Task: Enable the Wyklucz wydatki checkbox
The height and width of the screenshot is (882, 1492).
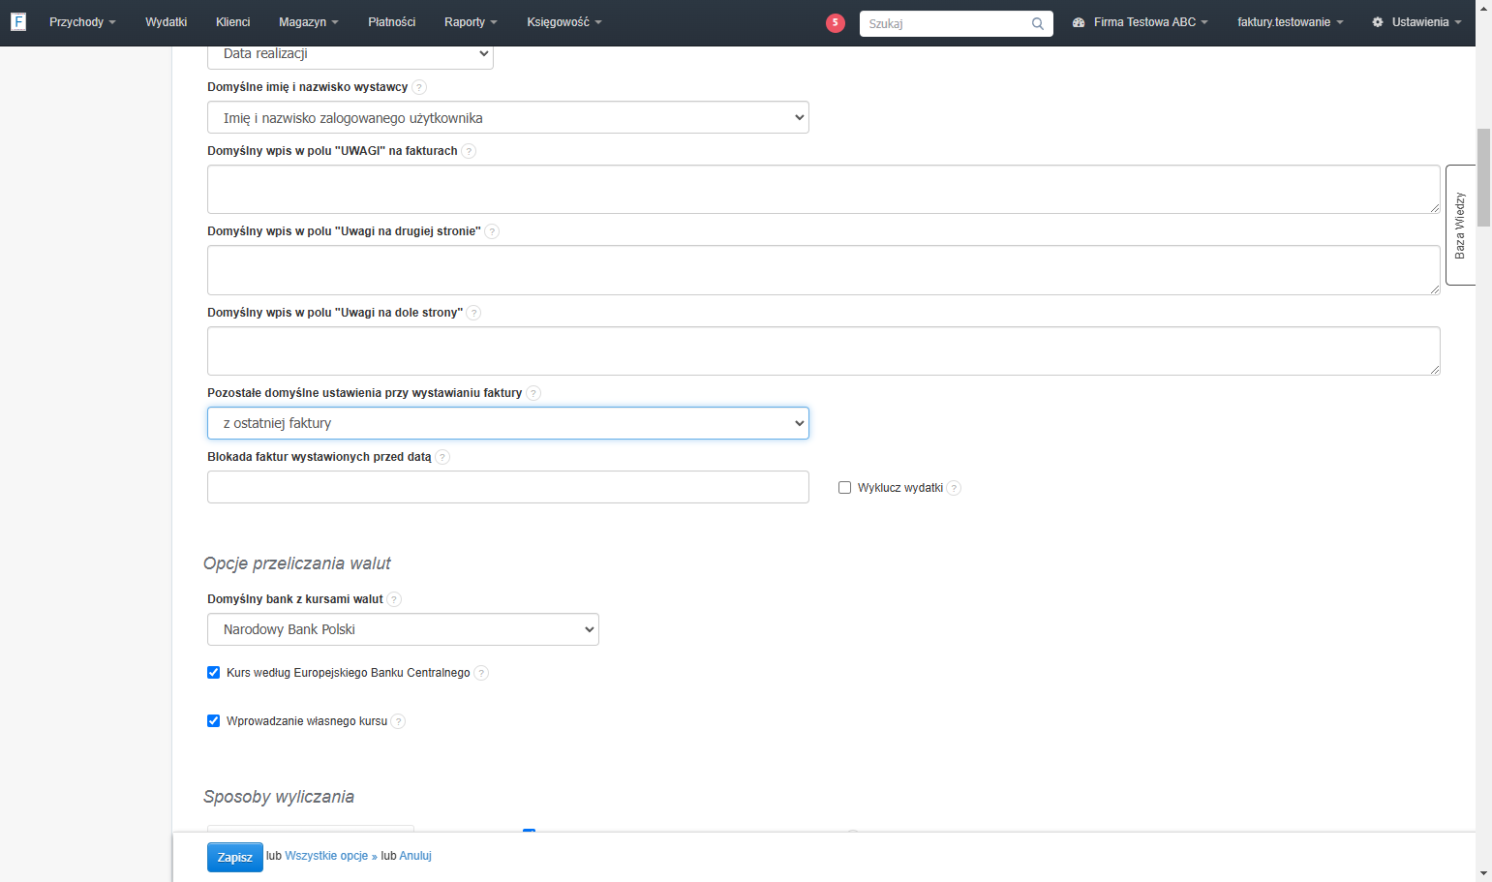Action: tap(844, 488)
